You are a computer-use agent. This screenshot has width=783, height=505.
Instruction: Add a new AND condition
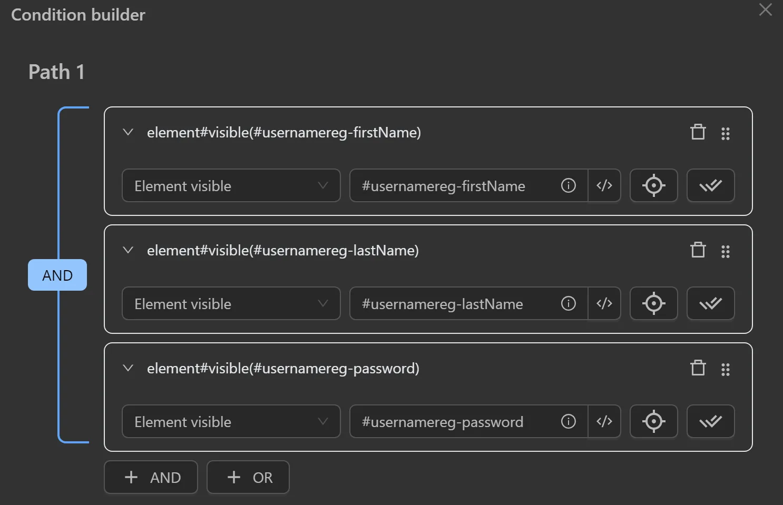(151, 478)
